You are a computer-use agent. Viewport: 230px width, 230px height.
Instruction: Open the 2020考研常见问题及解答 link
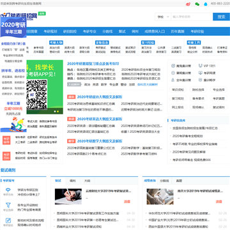189,152
